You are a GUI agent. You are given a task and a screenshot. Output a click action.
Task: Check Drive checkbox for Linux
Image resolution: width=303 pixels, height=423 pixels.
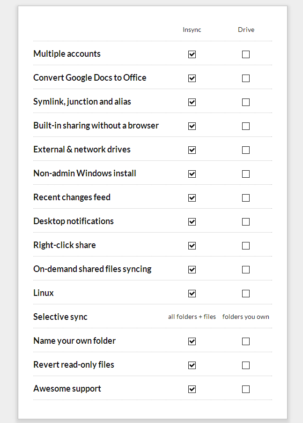246,294
